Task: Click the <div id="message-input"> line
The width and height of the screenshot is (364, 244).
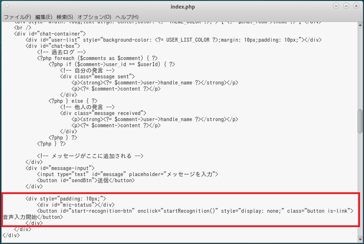Action: point(60,168)
